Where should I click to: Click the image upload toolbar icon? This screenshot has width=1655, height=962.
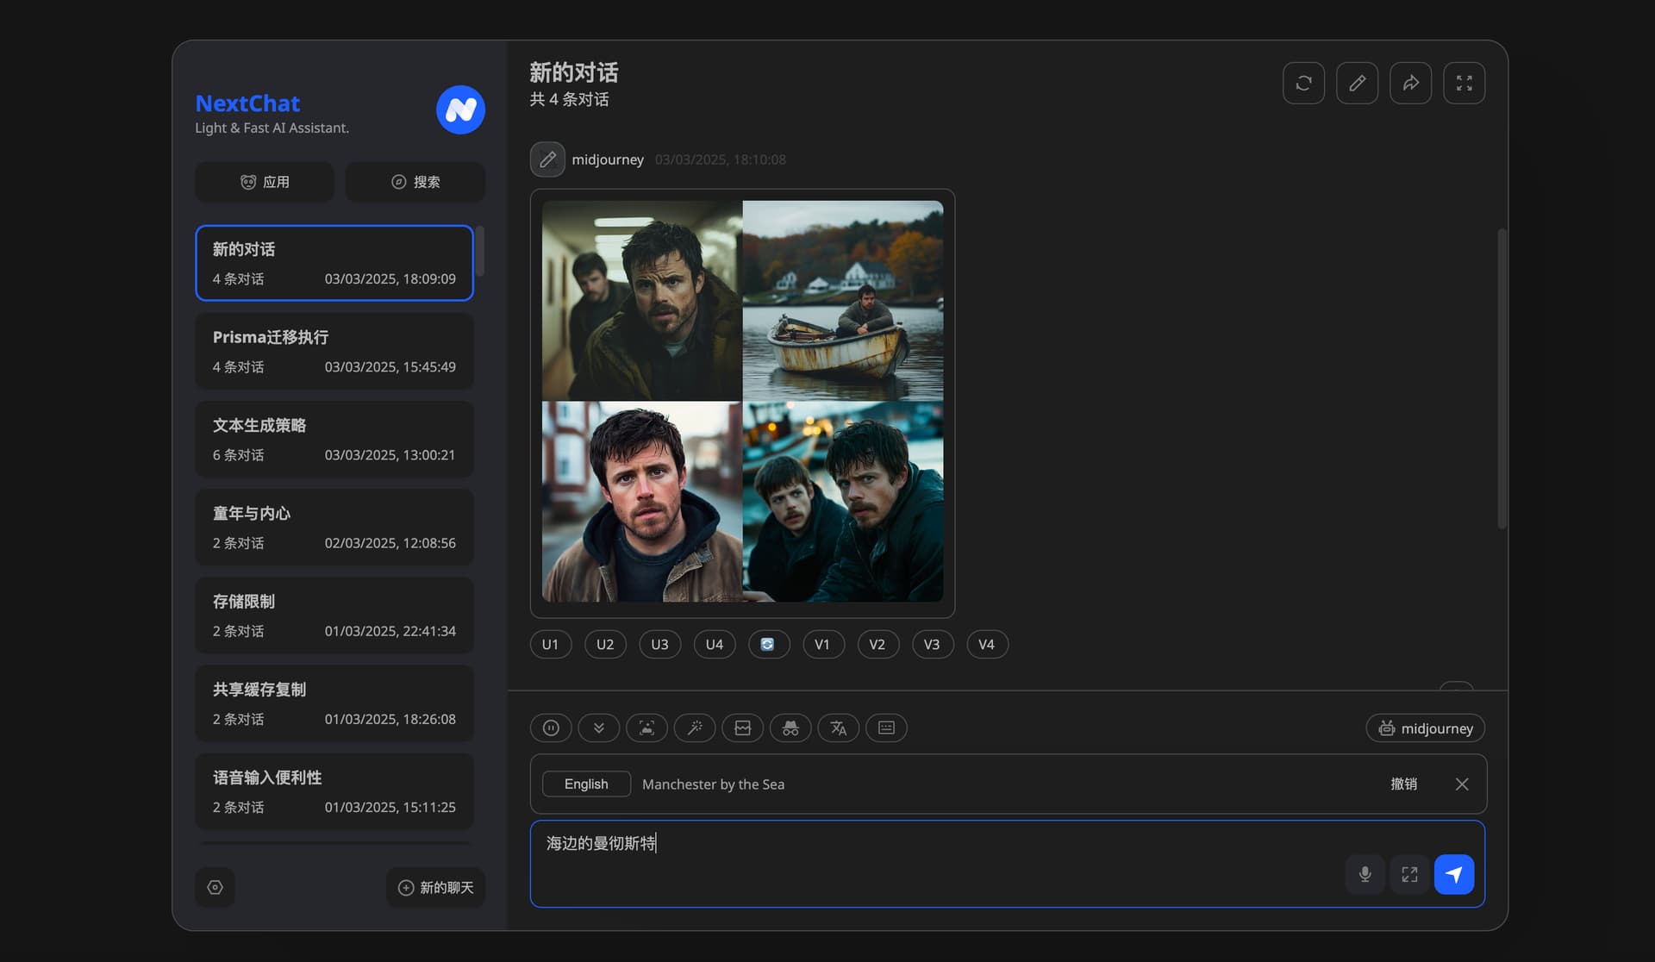point(742,728)
